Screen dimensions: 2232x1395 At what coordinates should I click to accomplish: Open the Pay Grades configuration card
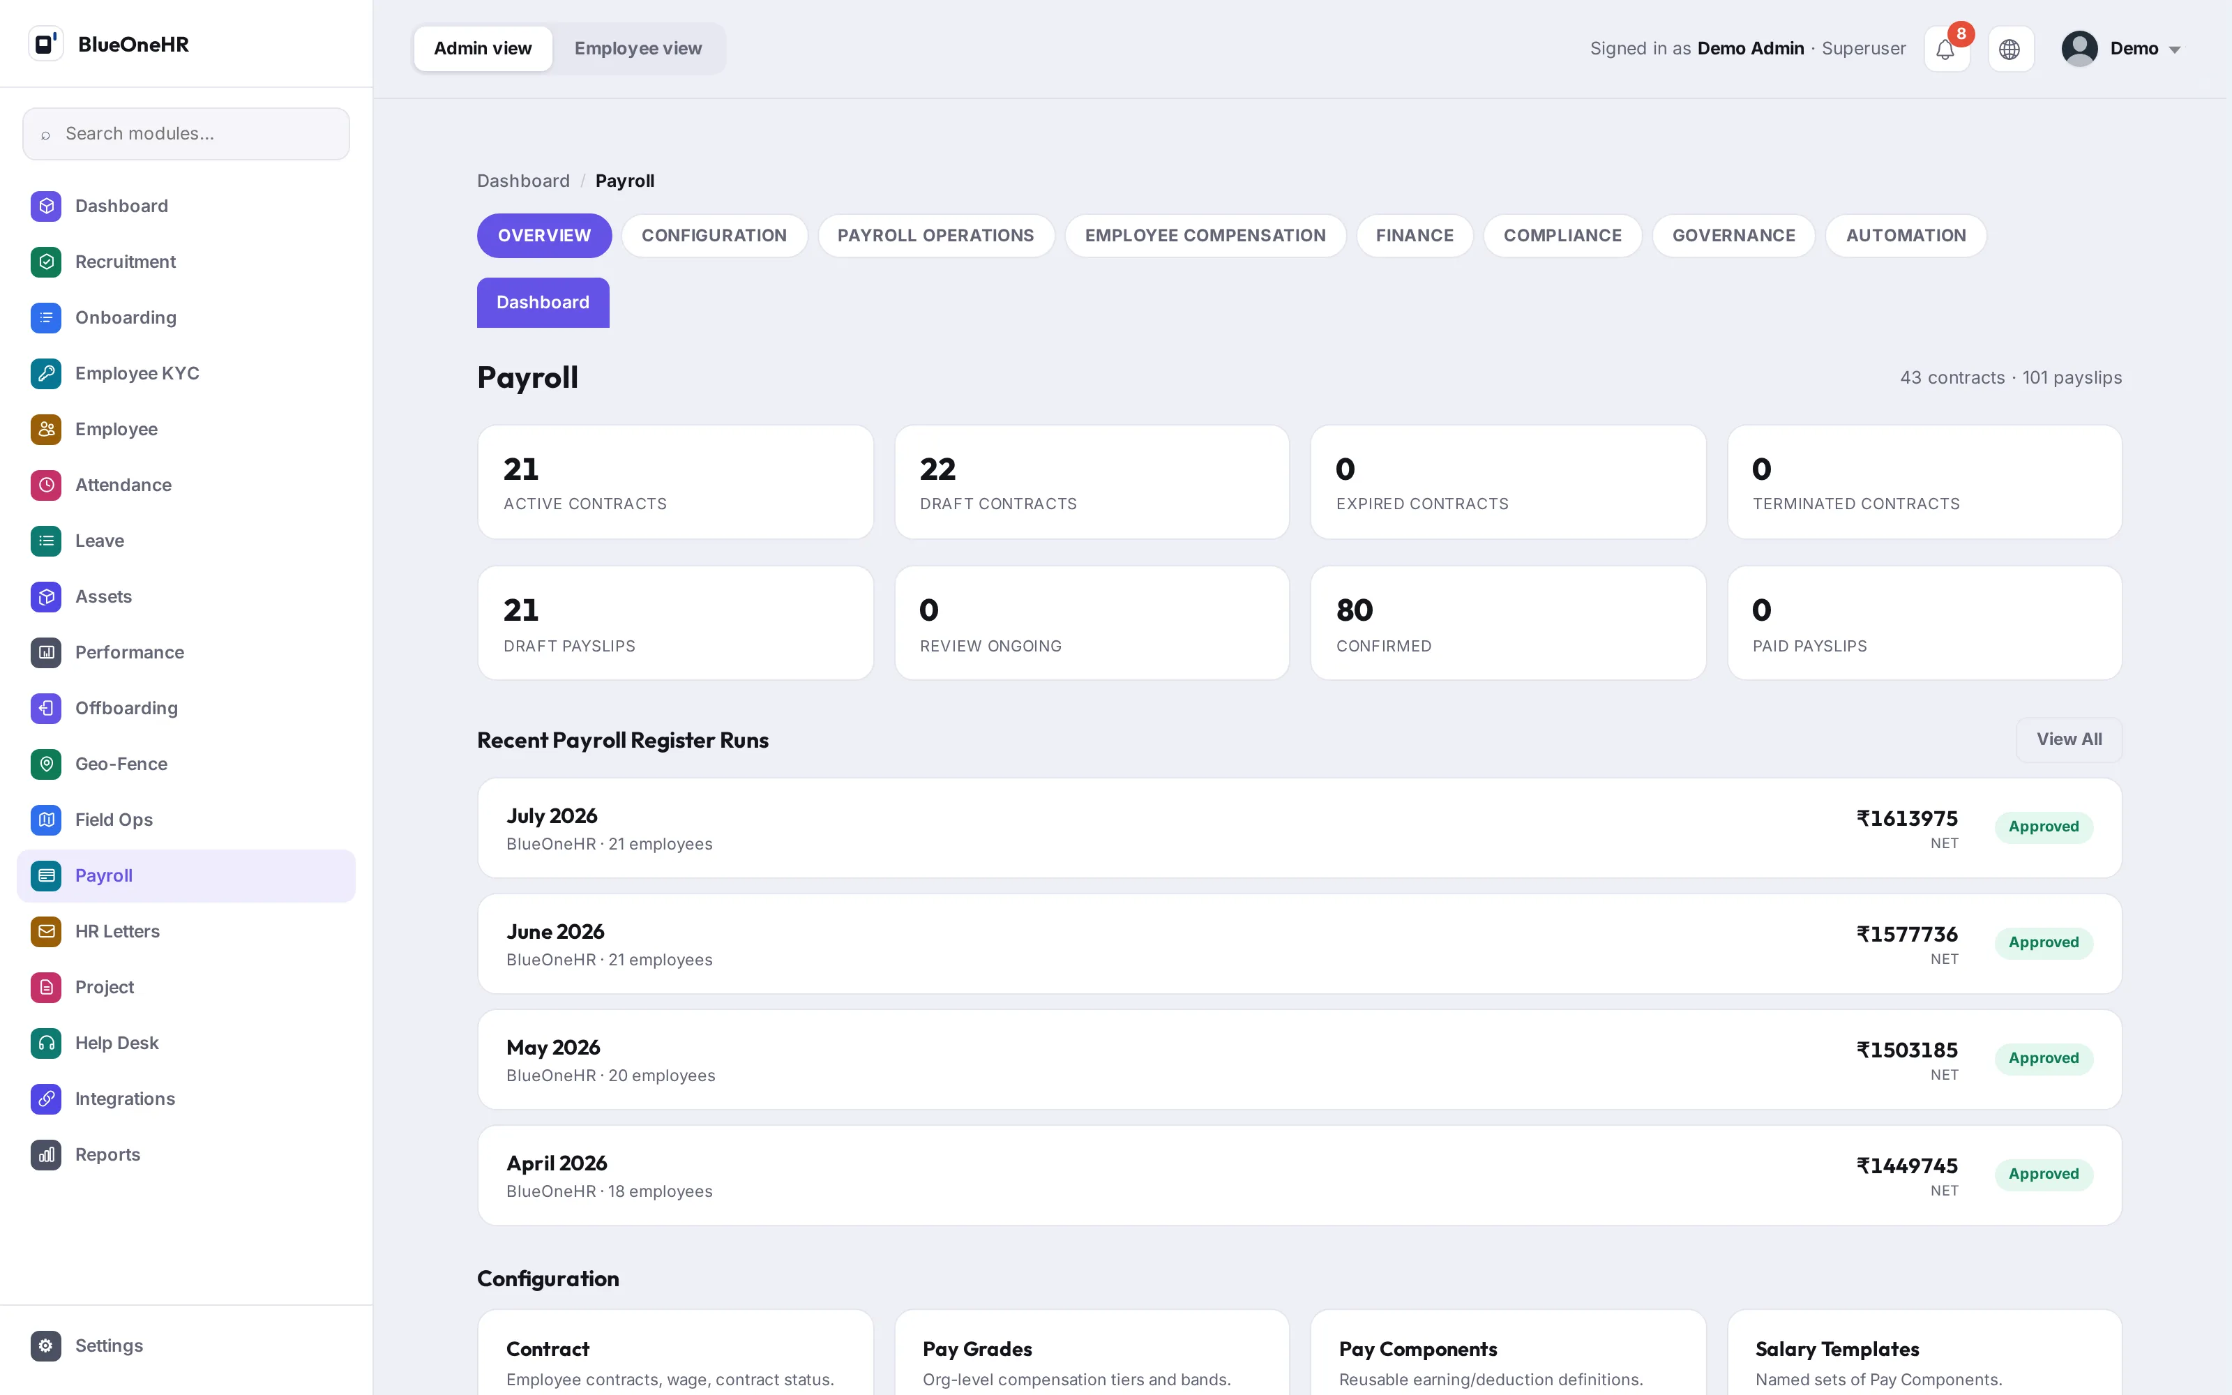pyautogui.click(x=1092, y=1352)
